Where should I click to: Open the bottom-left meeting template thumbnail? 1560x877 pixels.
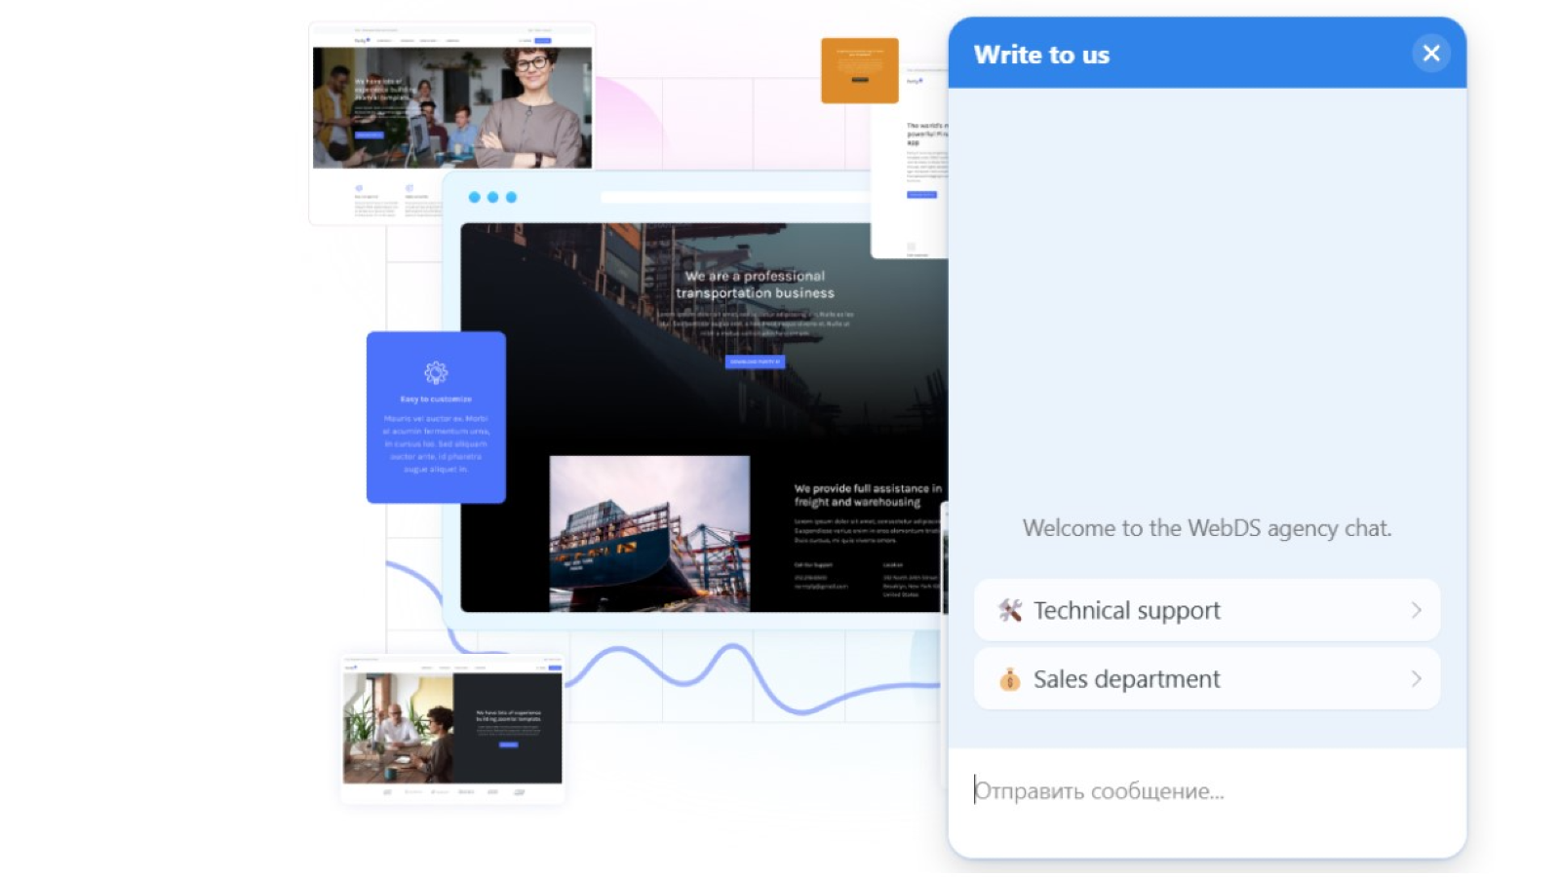(x=451, y=727)
